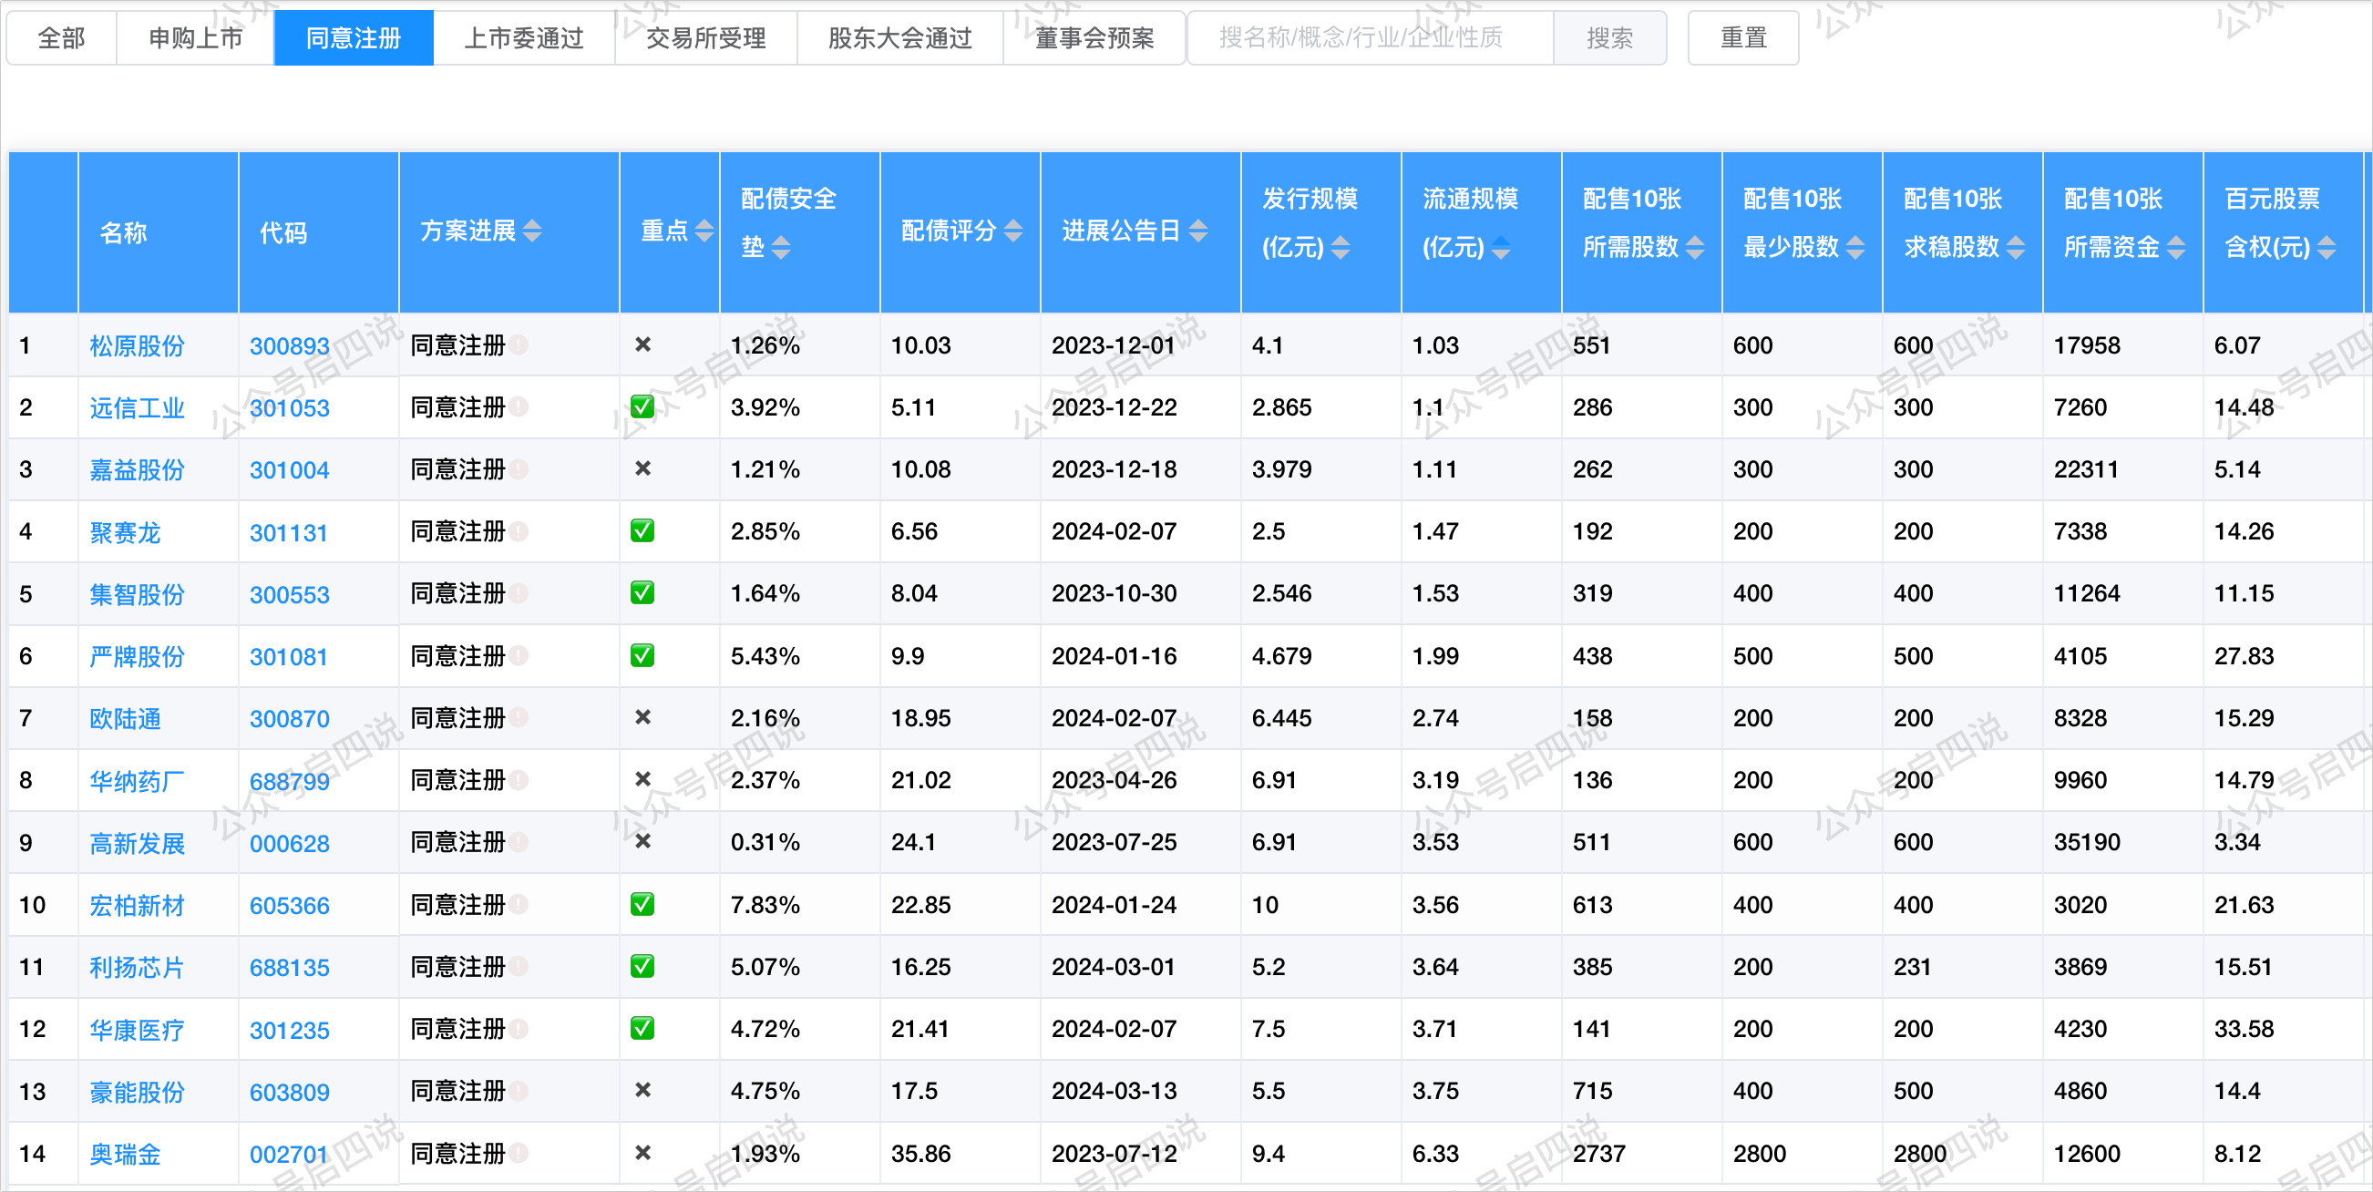Screen dimensions: 2373x1192
Task: Toggle the green check for 严牌股份
Action: (x=642, y=656)
